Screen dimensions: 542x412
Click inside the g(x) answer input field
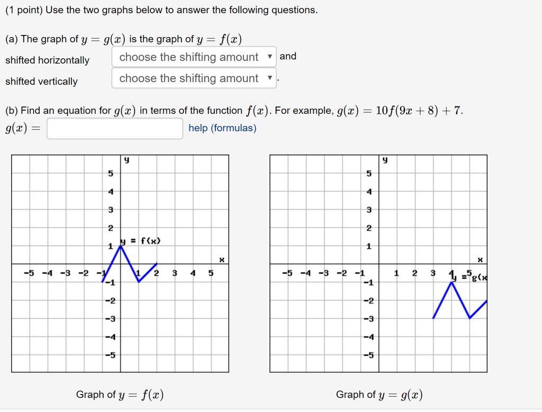tap(114, 128)
